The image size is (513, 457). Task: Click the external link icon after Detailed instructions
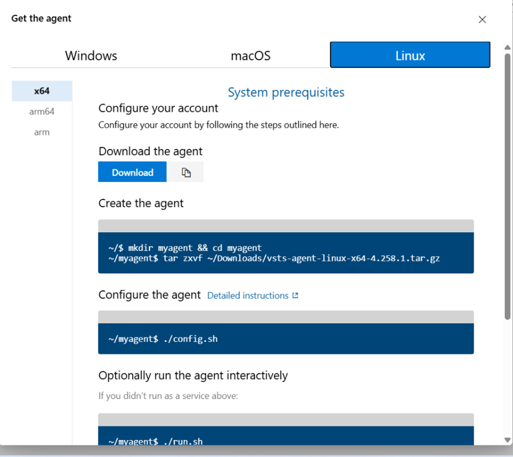coord(295,296)
